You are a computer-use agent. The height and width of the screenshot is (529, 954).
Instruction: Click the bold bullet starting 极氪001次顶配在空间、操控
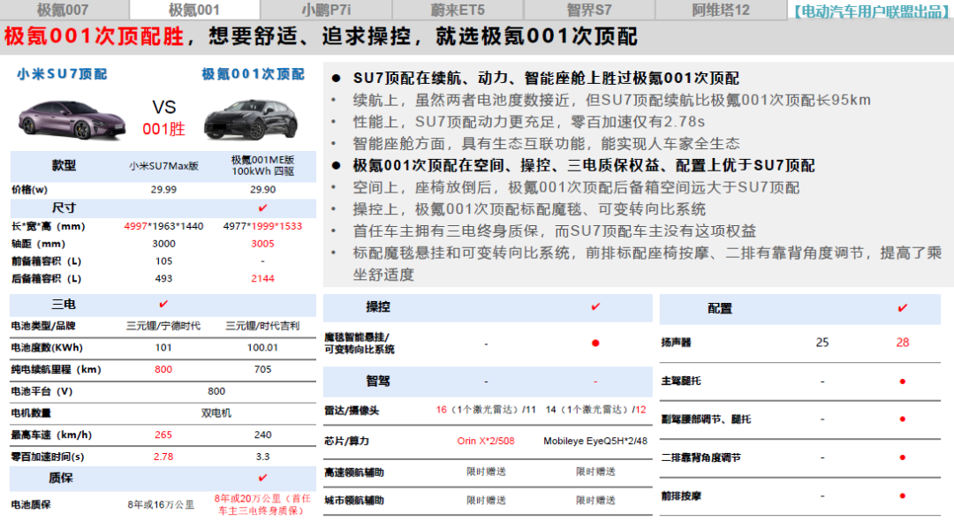[584, 165]
